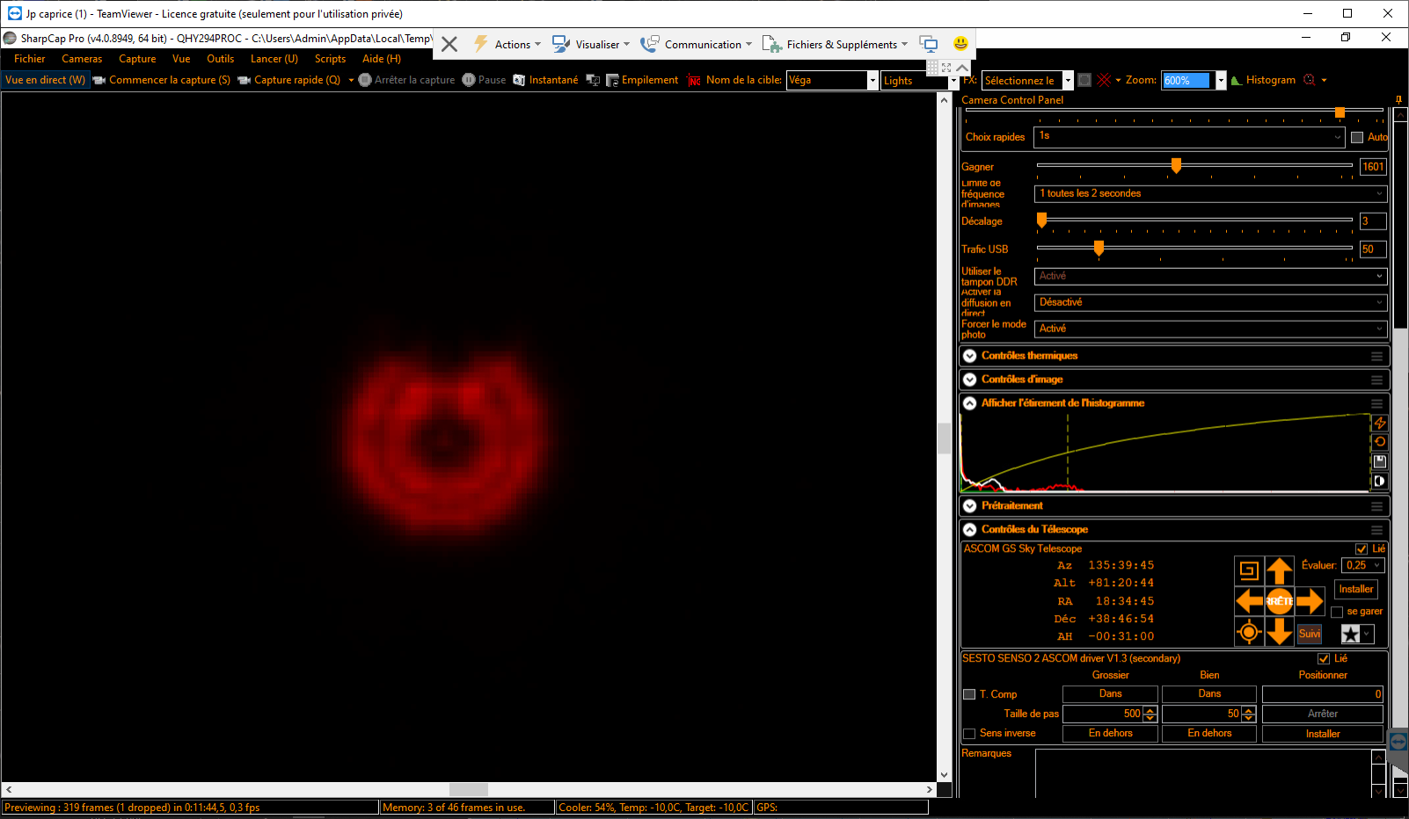Viewport: 1409px width, 819px height.
Task: Uncheck telescope Lié checkbox
Action: click(x=1362, y=548)
